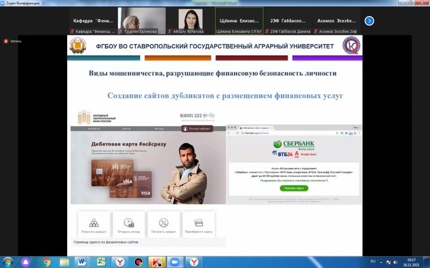Click muted microphone icon by Асомов Эзозбек
Screen dimensions: 430x268
[x=316, y=32]
